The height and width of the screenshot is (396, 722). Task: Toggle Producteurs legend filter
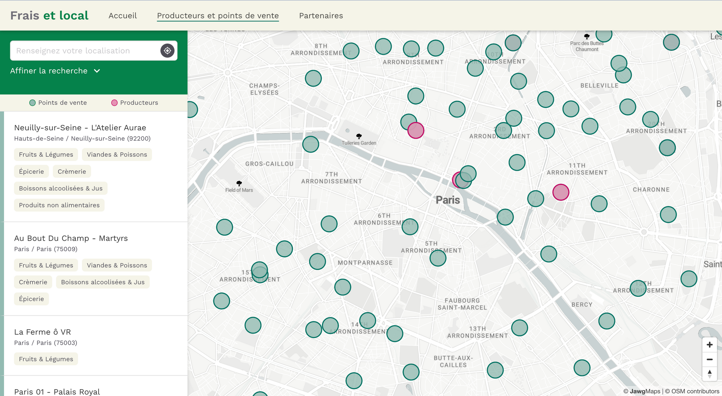(x=135, y=103)
